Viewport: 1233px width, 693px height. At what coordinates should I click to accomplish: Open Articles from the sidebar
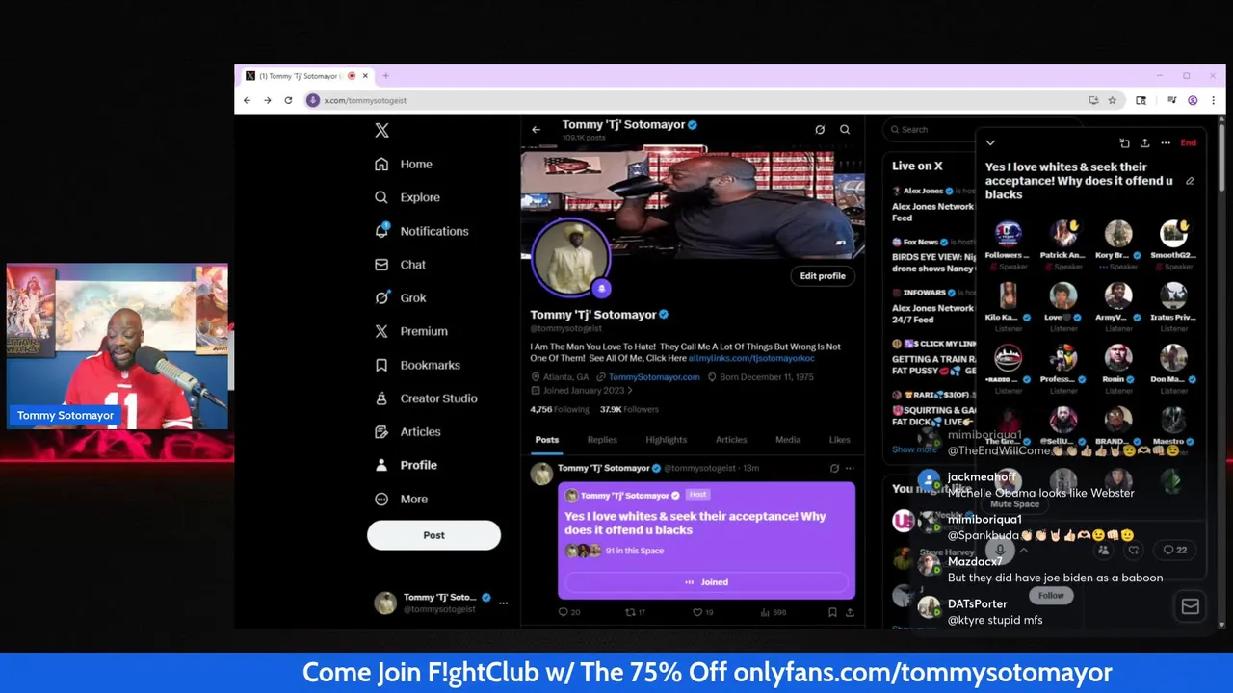coord(407,432)
